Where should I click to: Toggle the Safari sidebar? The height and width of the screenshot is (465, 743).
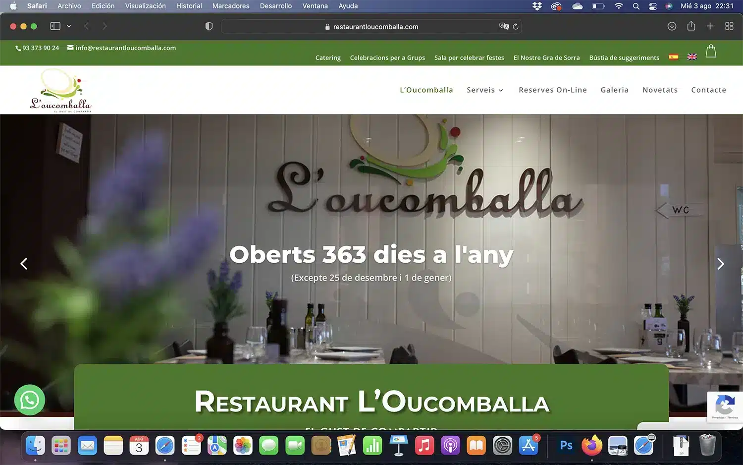coord(55,26)
